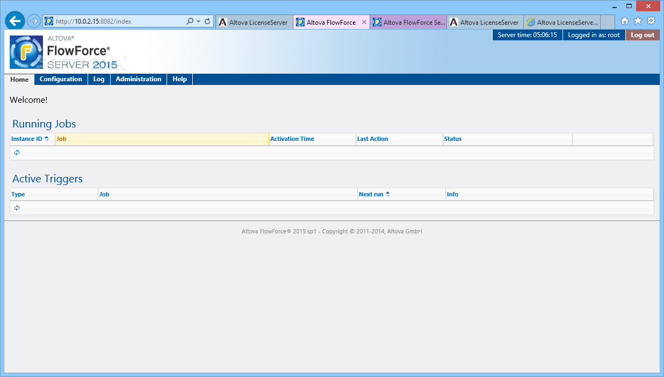This screenshot has width=664, height=377.
Task: Click the Altova FlowForce copyright footer
Action: 331,231
